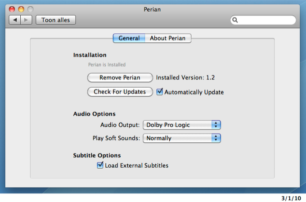306x202 pixels.
Task: Click the Installation heading
Action: click(90, 55)
